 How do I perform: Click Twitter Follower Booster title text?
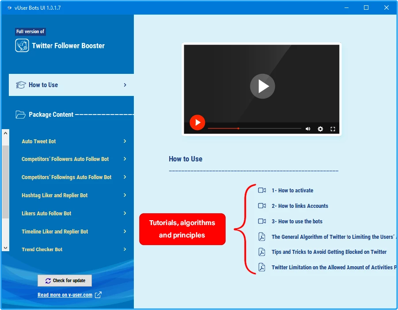pos(68,46)
